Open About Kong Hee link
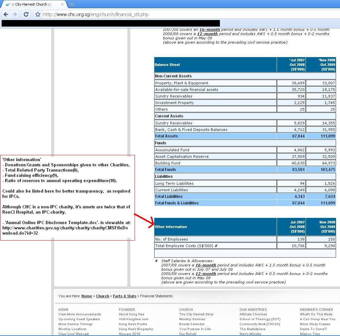 click(131, 314)
